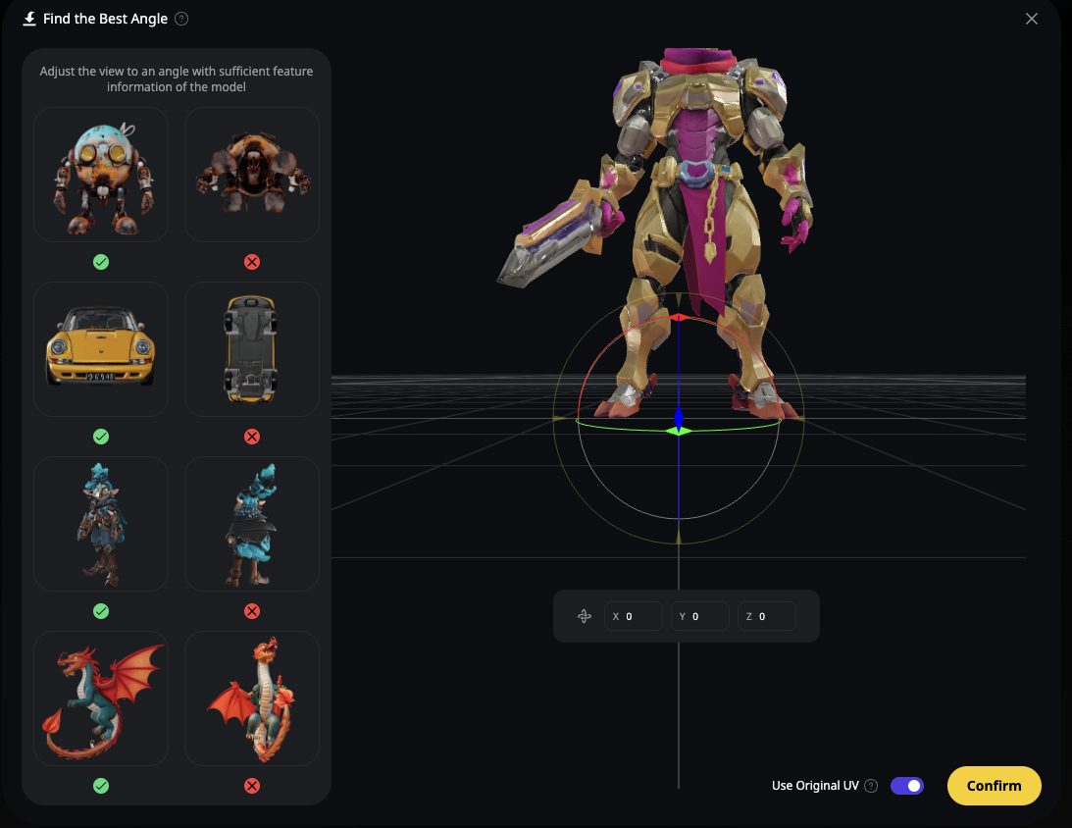Open the help tooltip for Use Original UV
The height and width of the screenshot is (828, 1072).
tap(870, 786)
